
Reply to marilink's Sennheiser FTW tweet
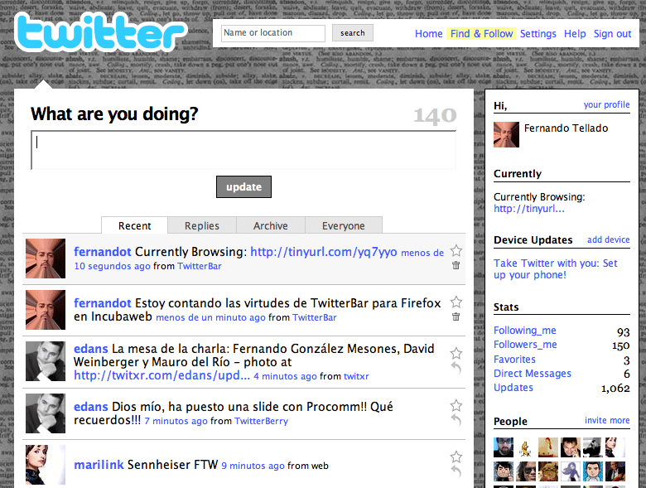click(456, 471)
